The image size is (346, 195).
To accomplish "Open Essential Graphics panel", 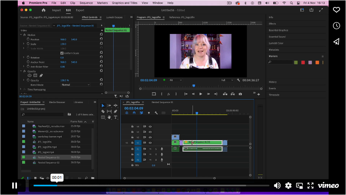I will click(x=278, y=30).
